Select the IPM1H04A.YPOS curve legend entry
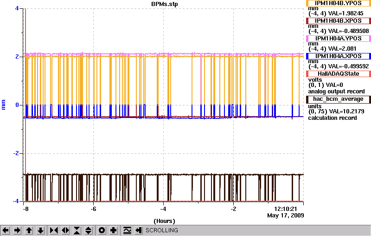This screenshot has height=236, width=371. tap(339, 39)
